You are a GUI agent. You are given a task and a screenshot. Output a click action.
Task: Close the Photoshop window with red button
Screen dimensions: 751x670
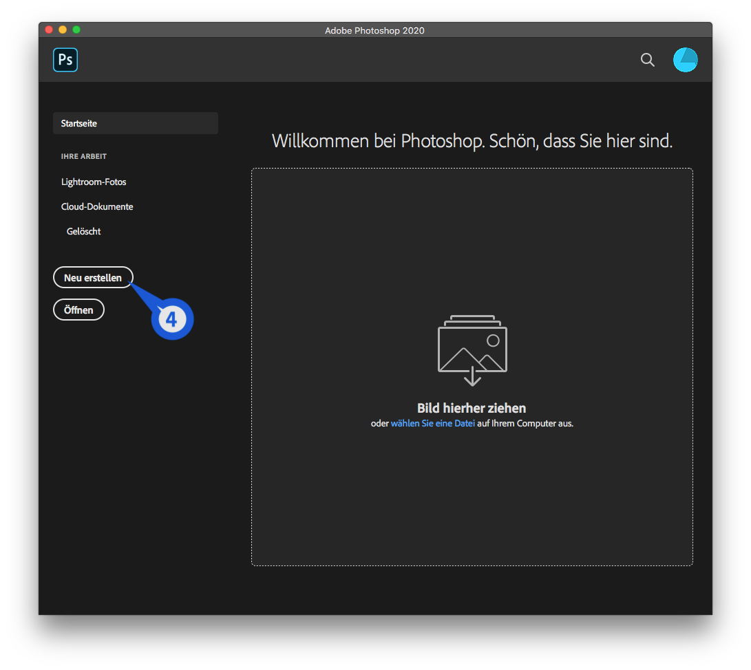(x=49, y=30)
